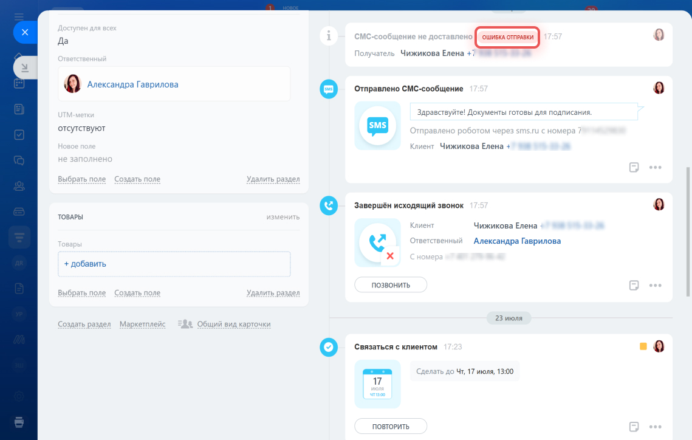692x440 pixels.
Task: Click Чижикова Елена in SMS Получатель row
Action: pos(432,53)
